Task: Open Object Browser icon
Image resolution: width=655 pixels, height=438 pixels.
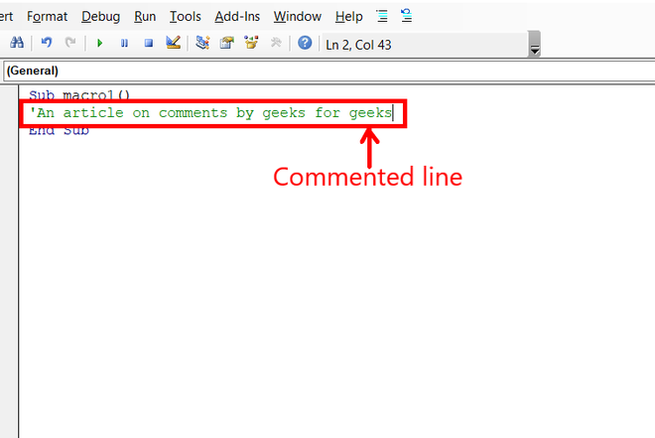Action: point(251,43)
